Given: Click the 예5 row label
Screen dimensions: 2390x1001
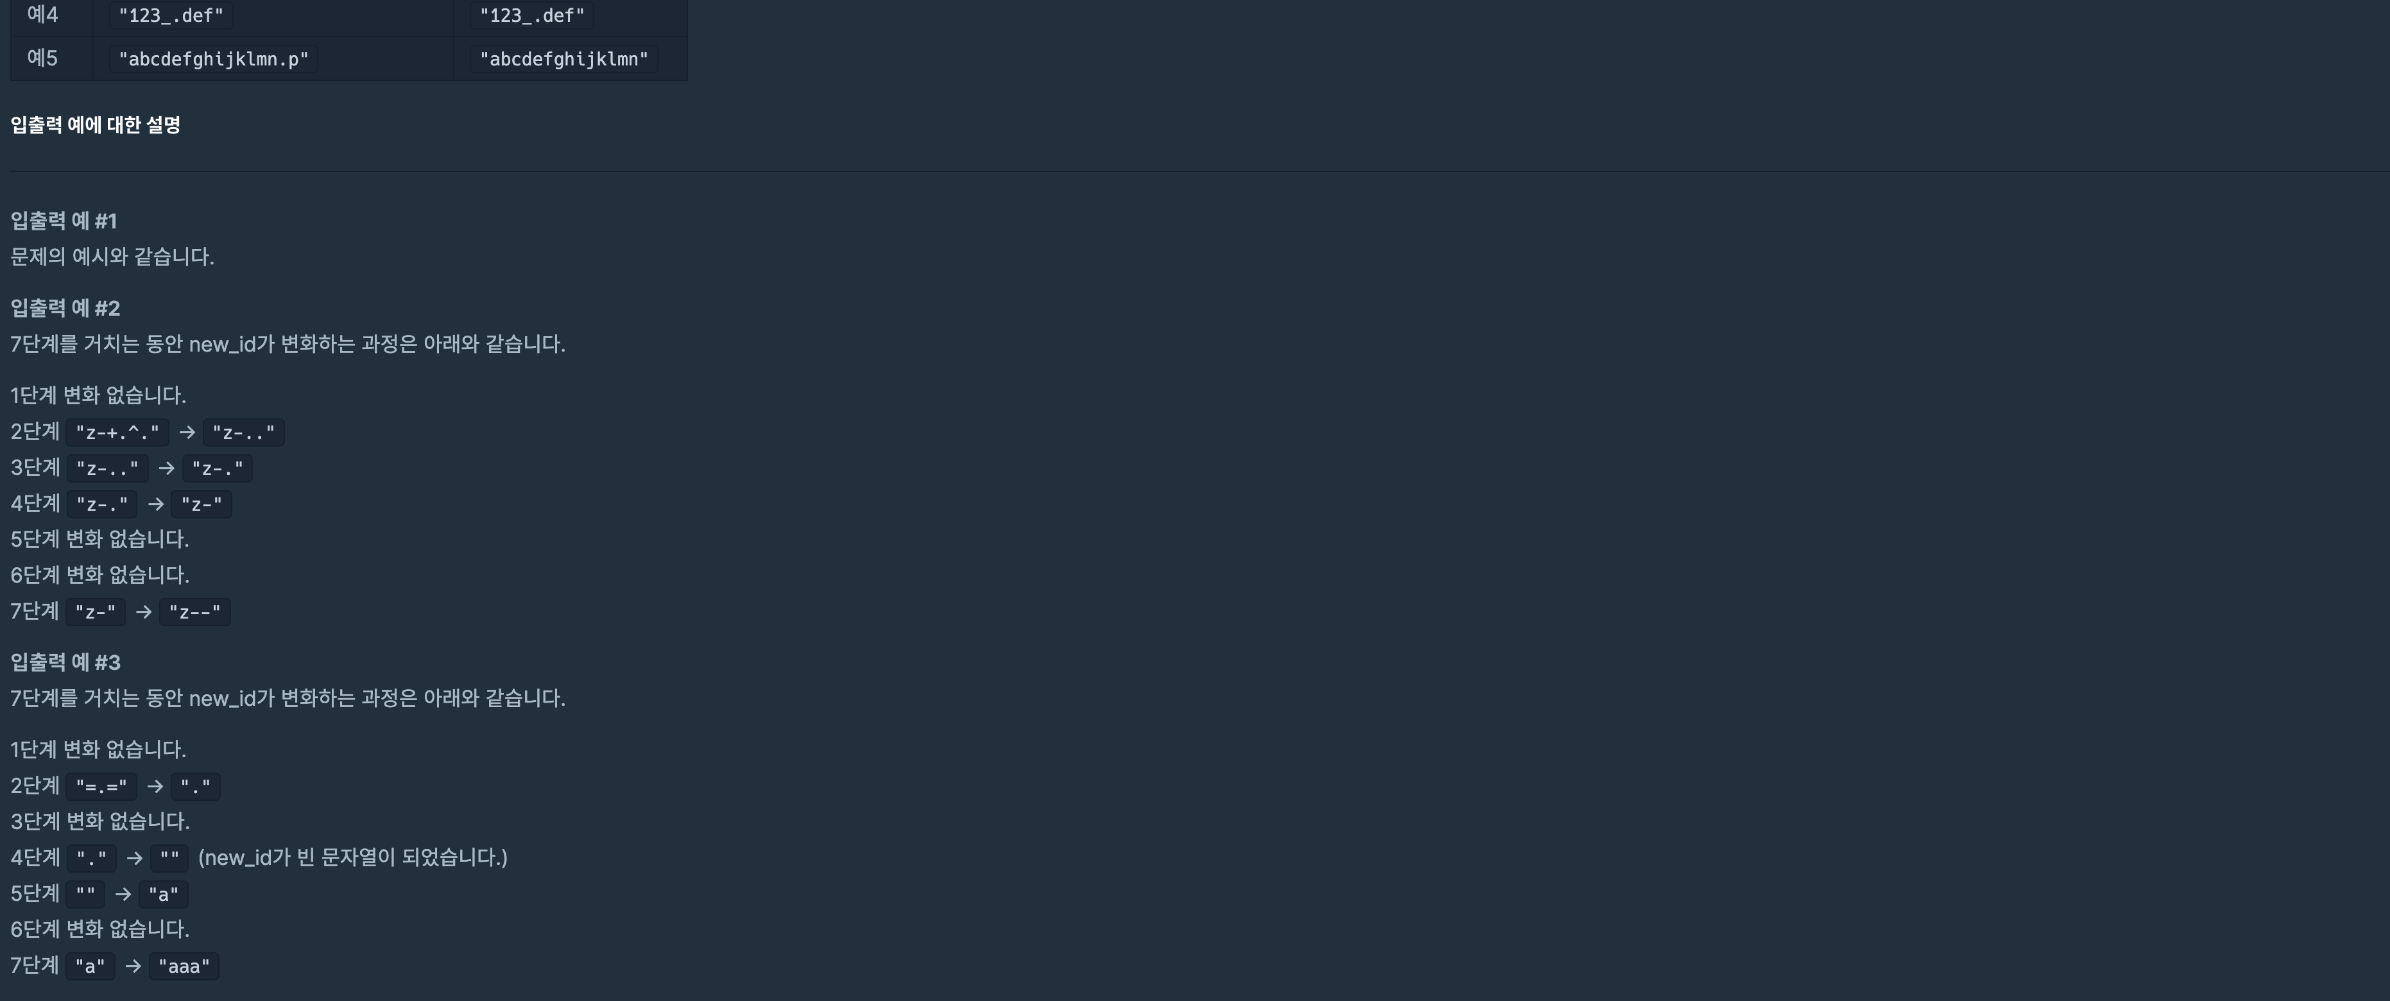Looking at the screenshot, I should (42, 58).
